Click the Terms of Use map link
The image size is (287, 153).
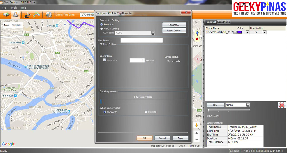[194, 146]
